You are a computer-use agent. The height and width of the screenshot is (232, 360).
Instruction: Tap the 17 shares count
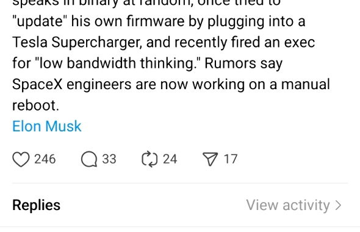click(x=231, y=159)
